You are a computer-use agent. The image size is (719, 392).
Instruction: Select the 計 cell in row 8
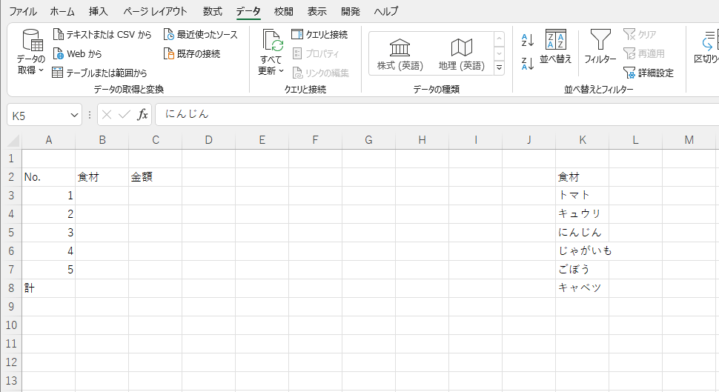point(49,288)
